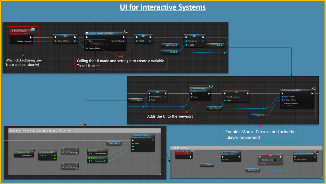326x184 pixels.
Task: Open the UI Stand Light class dropdown
Action: click(96, 44)
